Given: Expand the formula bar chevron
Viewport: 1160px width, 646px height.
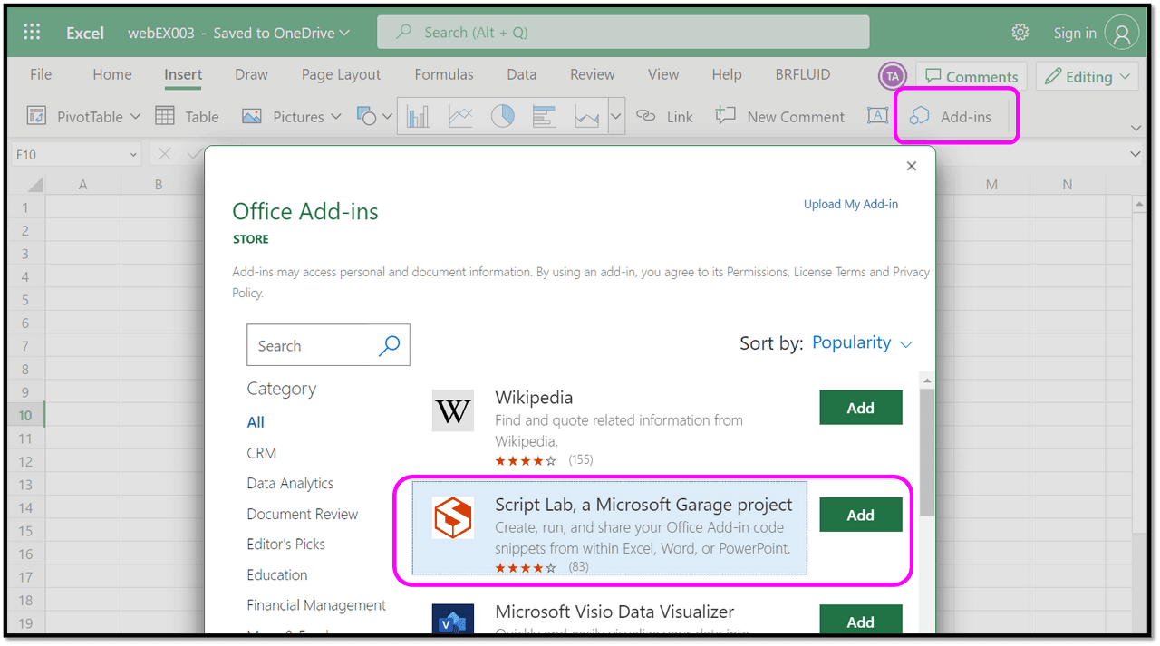Looking at the screenshot, I should click(x=1136, y=155).
